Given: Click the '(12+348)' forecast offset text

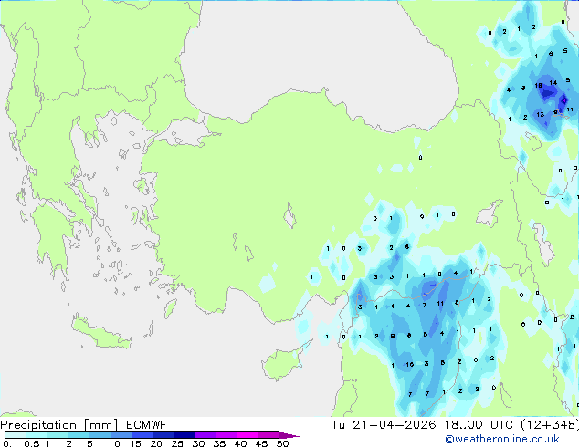Looking at the screenshot, I should coord(550,425).
